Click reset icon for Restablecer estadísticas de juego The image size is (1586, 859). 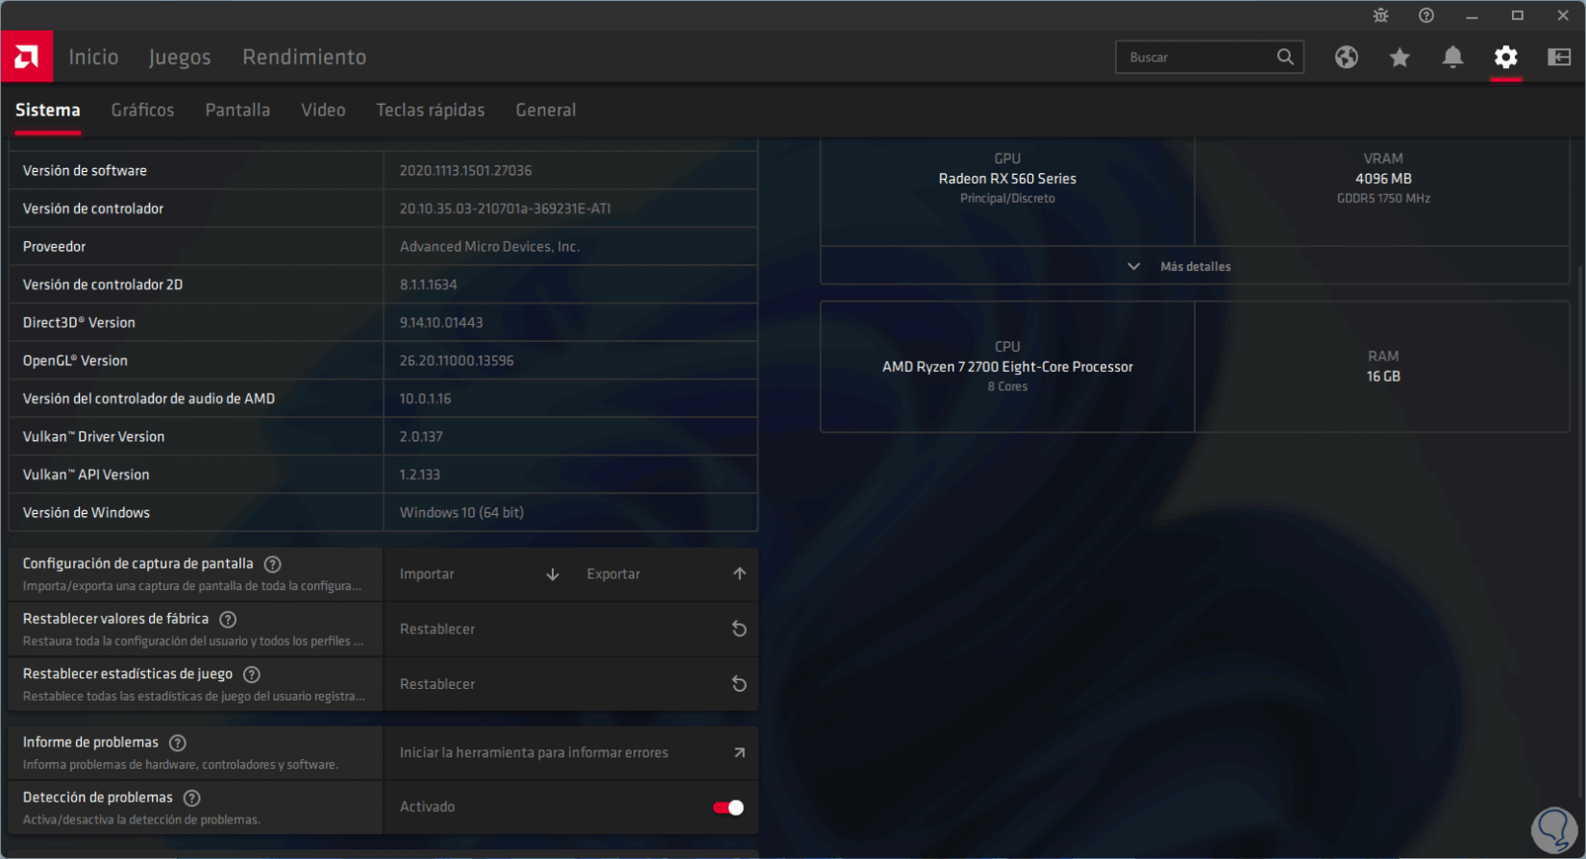739,684
